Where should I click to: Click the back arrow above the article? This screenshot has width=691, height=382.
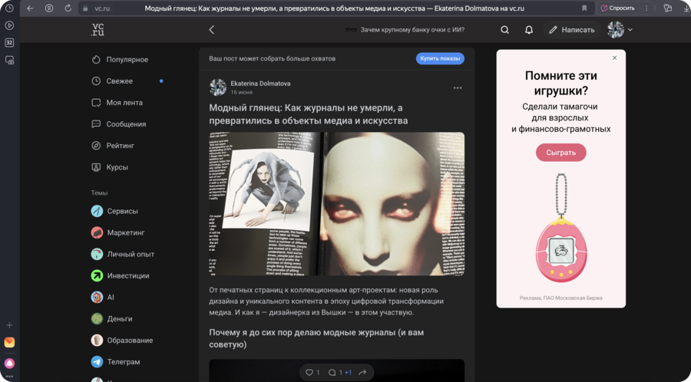click(212, 30)
